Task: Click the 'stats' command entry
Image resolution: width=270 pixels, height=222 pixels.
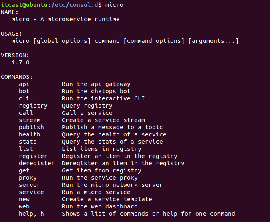Action: coord(28,142)
